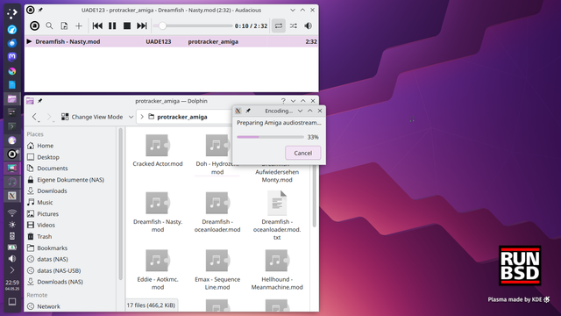Image resolution: width=561 pixels, height=316 pixels.
Task: Expand breadcrumb chevron before protracker_amiga
Action: pos(142,117)
